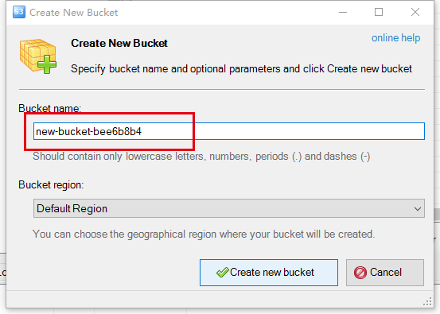
Task: Click the green checkmark icon
Action: [x=223, y=272]
